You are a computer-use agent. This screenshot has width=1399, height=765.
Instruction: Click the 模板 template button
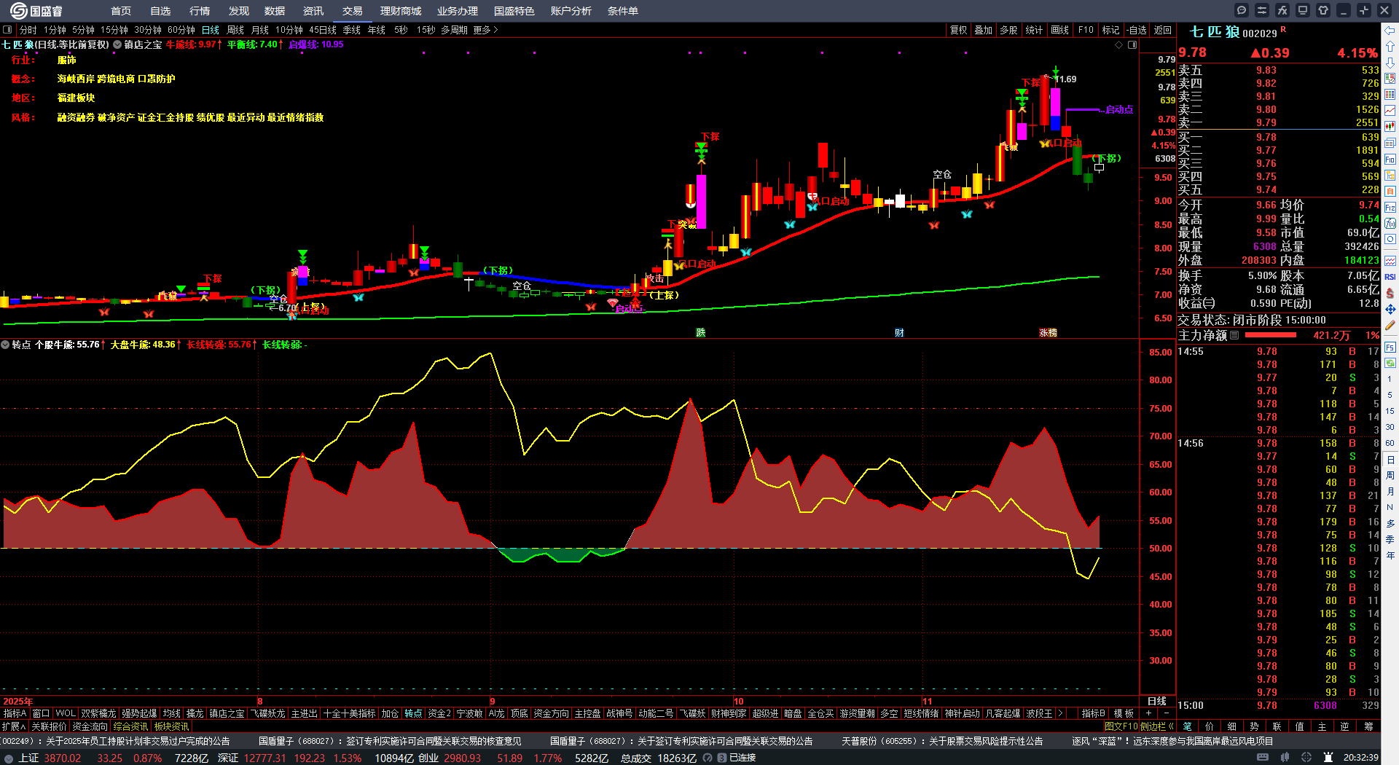click(1124, 713)
